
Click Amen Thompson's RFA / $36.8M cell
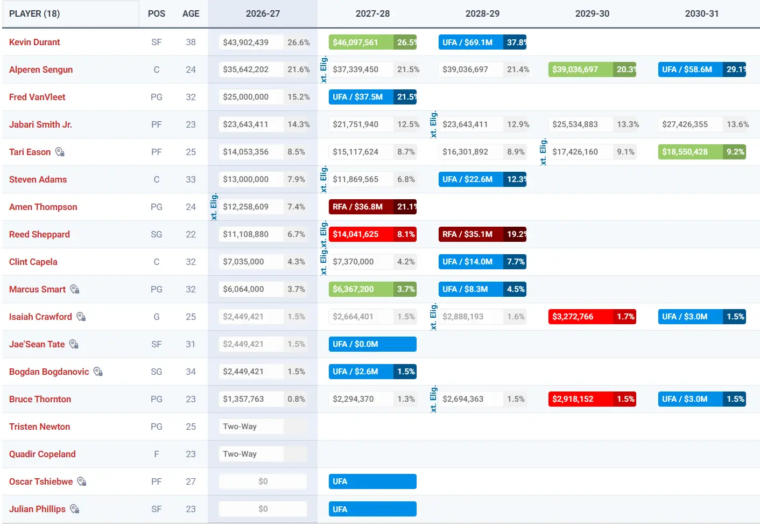click(372, 207)
